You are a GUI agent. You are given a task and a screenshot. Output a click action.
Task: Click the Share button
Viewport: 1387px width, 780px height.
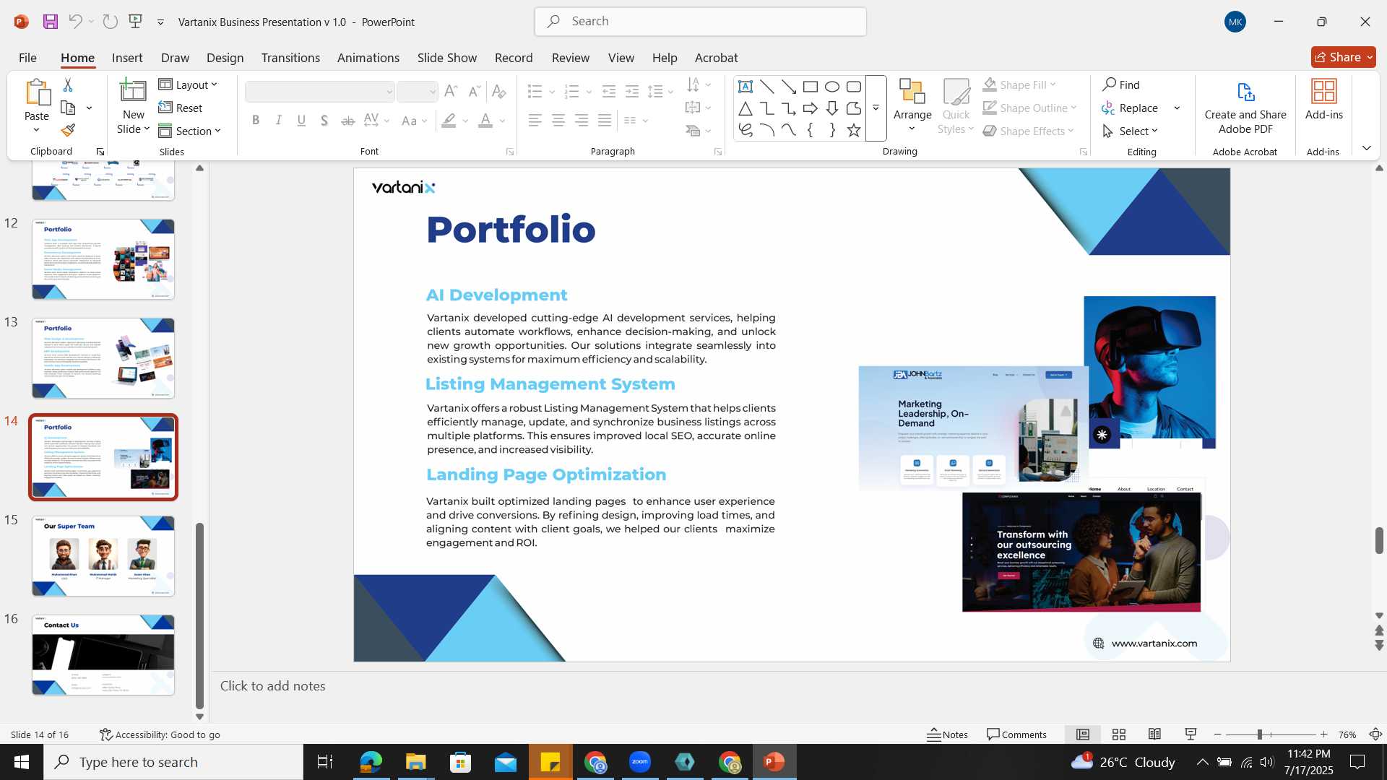pyautogui.click(x=1344, y=57)
